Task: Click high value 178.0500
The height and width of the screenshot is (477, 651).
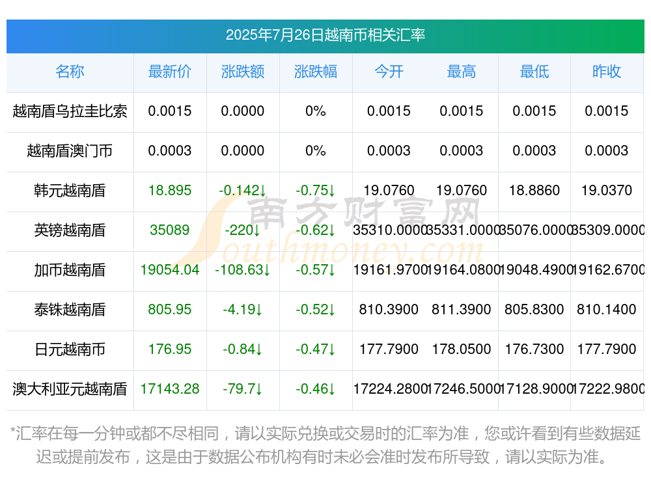Action: pyautogui.click(x=462, y=349)
